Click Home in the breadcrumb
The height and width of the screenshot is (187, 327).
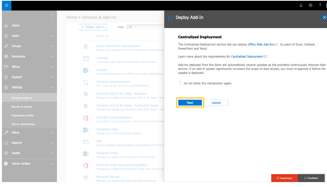(72, 17)
